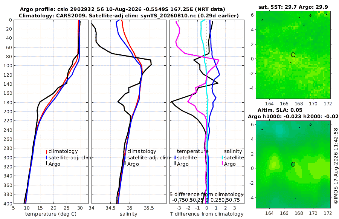Click the circle marker on SST map
This screenshot has height=219, width=339.
(293, 55)
